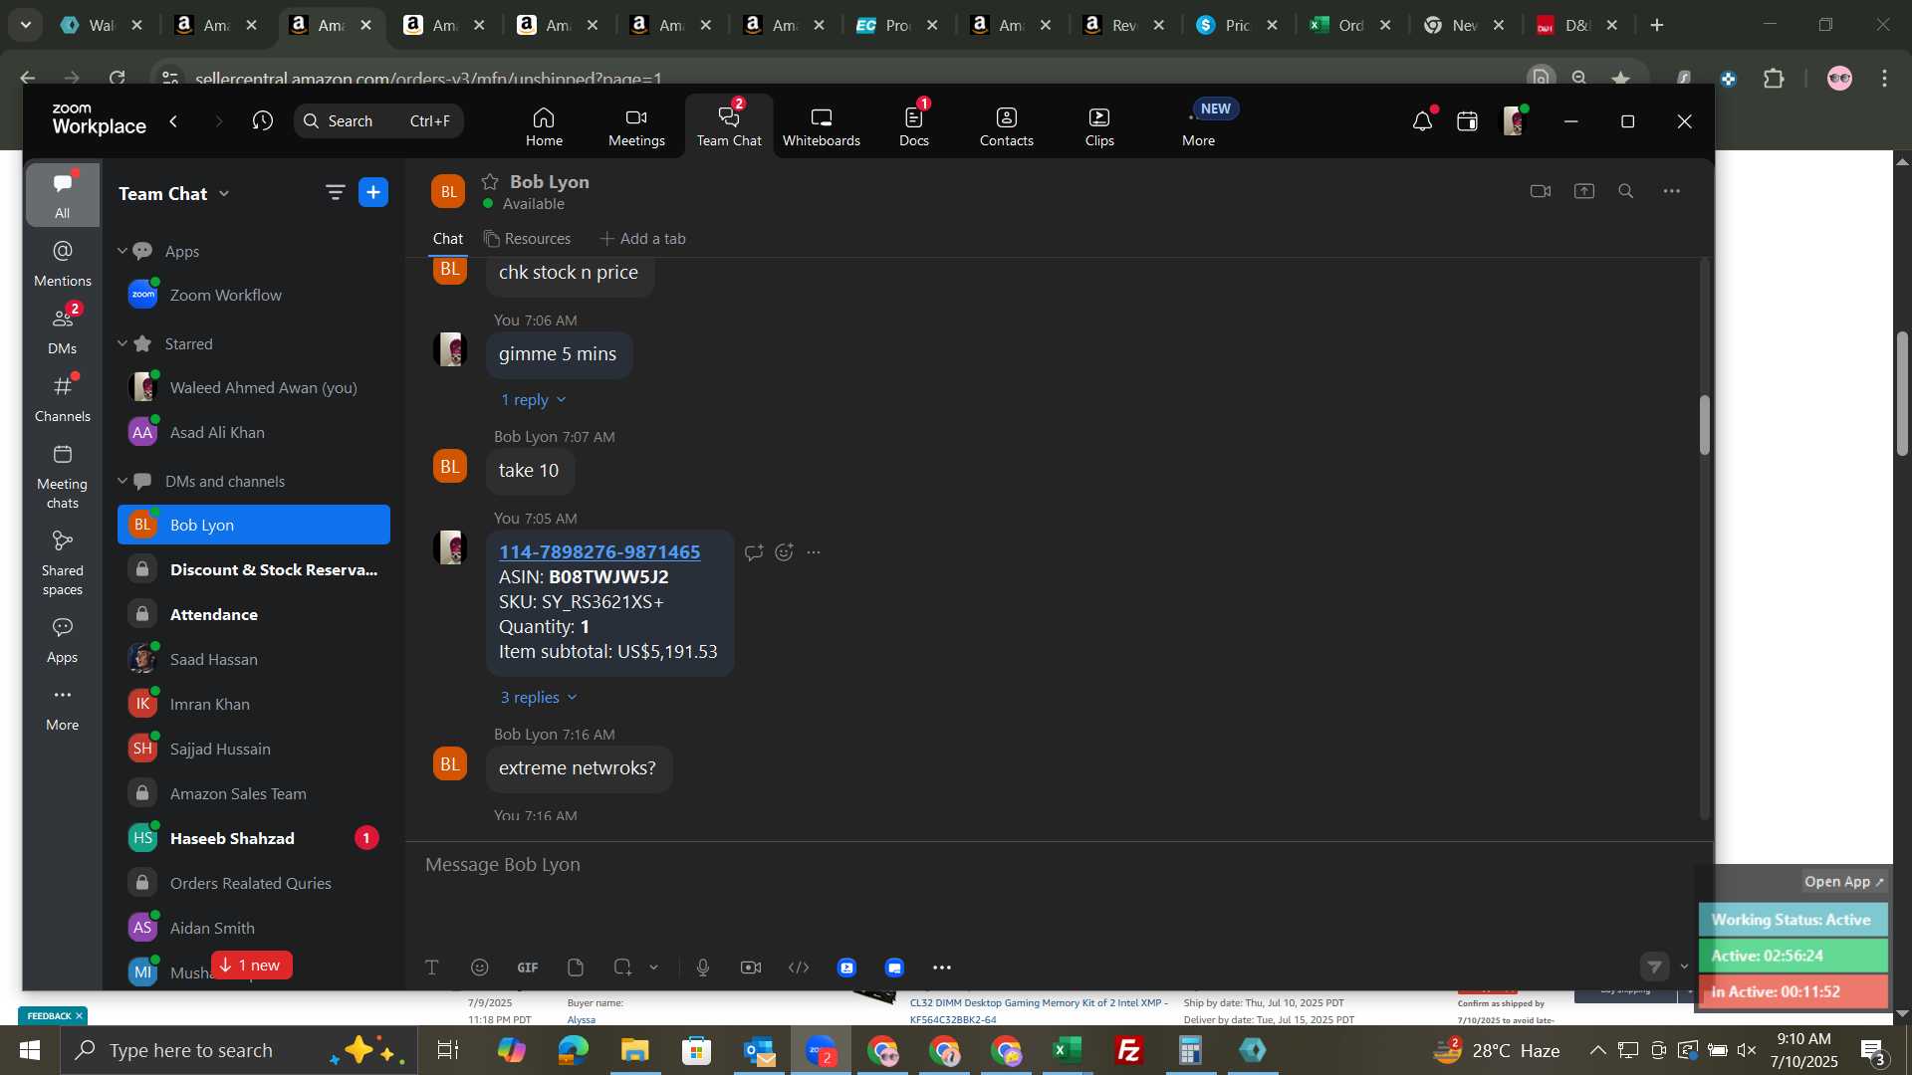
Task: Open more actions on the order message
Action: (x=814, y=552)
